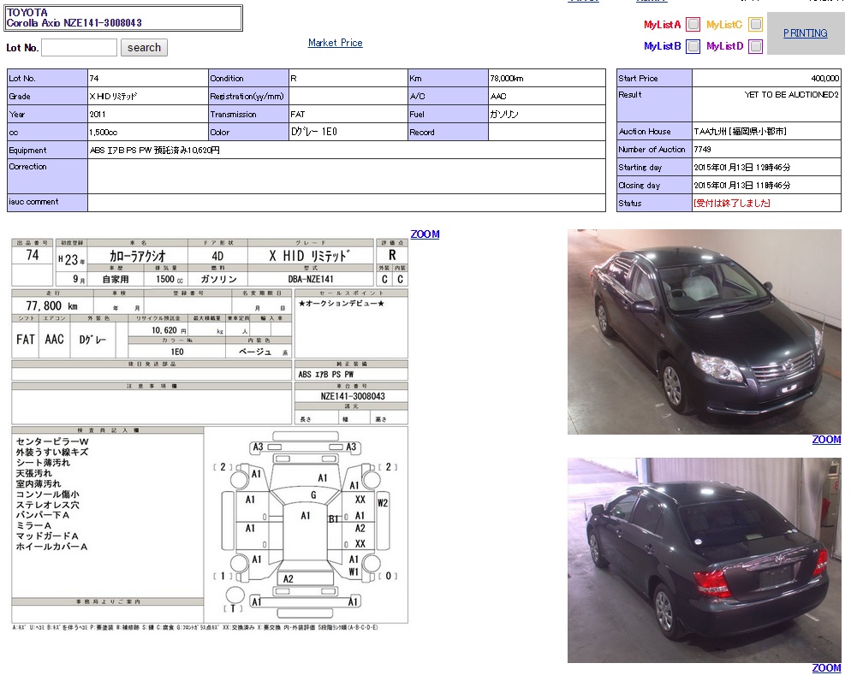Click lot number 74 on auction sheet
Viewport: 851px width, 675px height.
tap(33, 255)
